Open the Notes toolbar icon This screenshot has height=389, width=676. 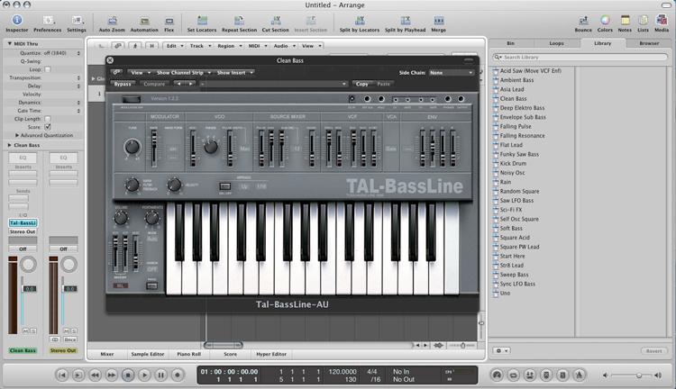(x=625, y=20)
